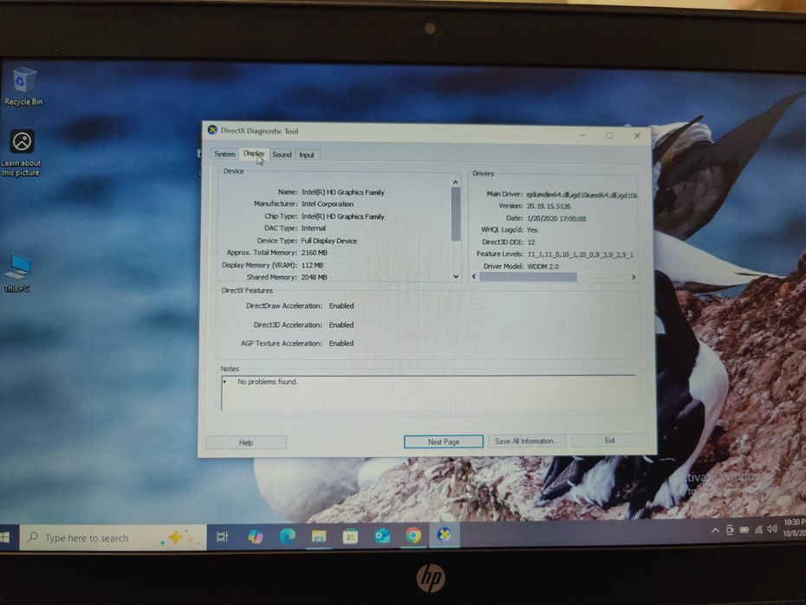Image resolution: width=806 pixels, height=605 pixels.
Task: Switch to the Sound tab
Action: (282, 154)
